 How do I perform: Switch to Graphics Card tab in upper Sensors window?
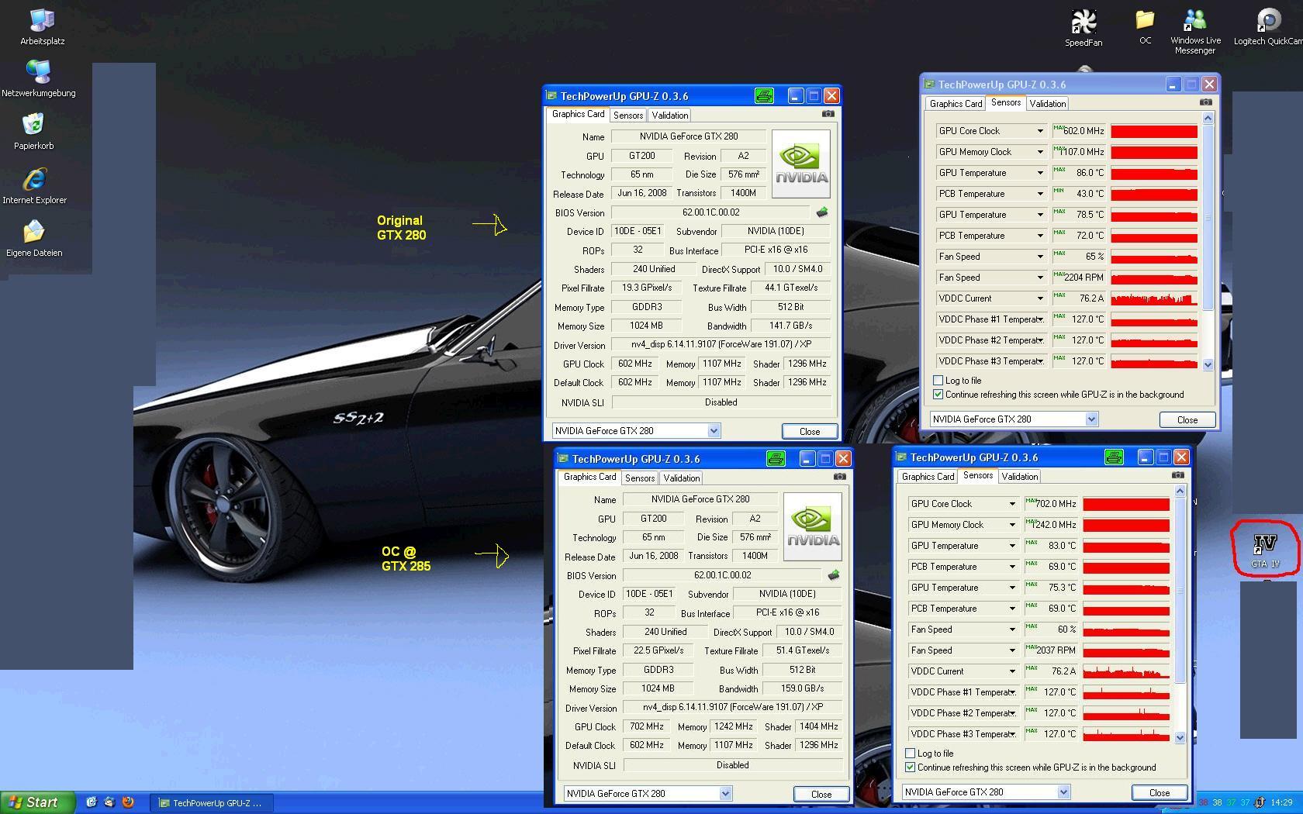(956, 104)
